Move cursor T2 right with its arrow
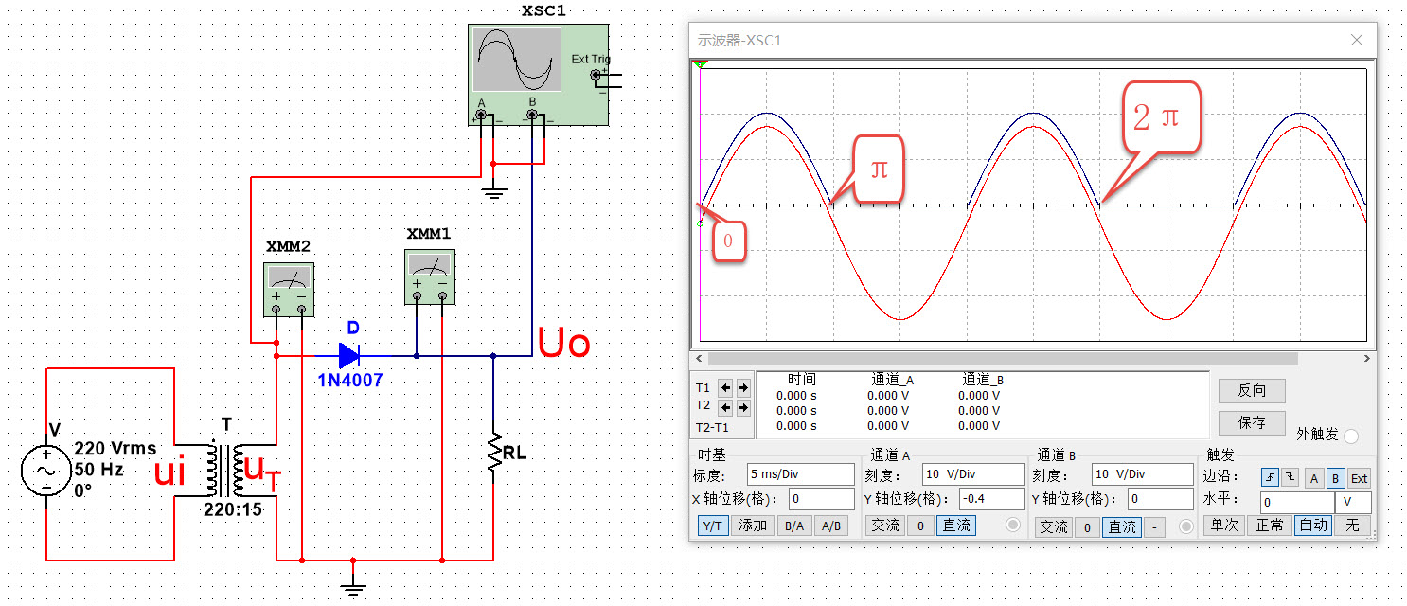1407x606 pixels. pyautogui.click(x=743, y=407)
